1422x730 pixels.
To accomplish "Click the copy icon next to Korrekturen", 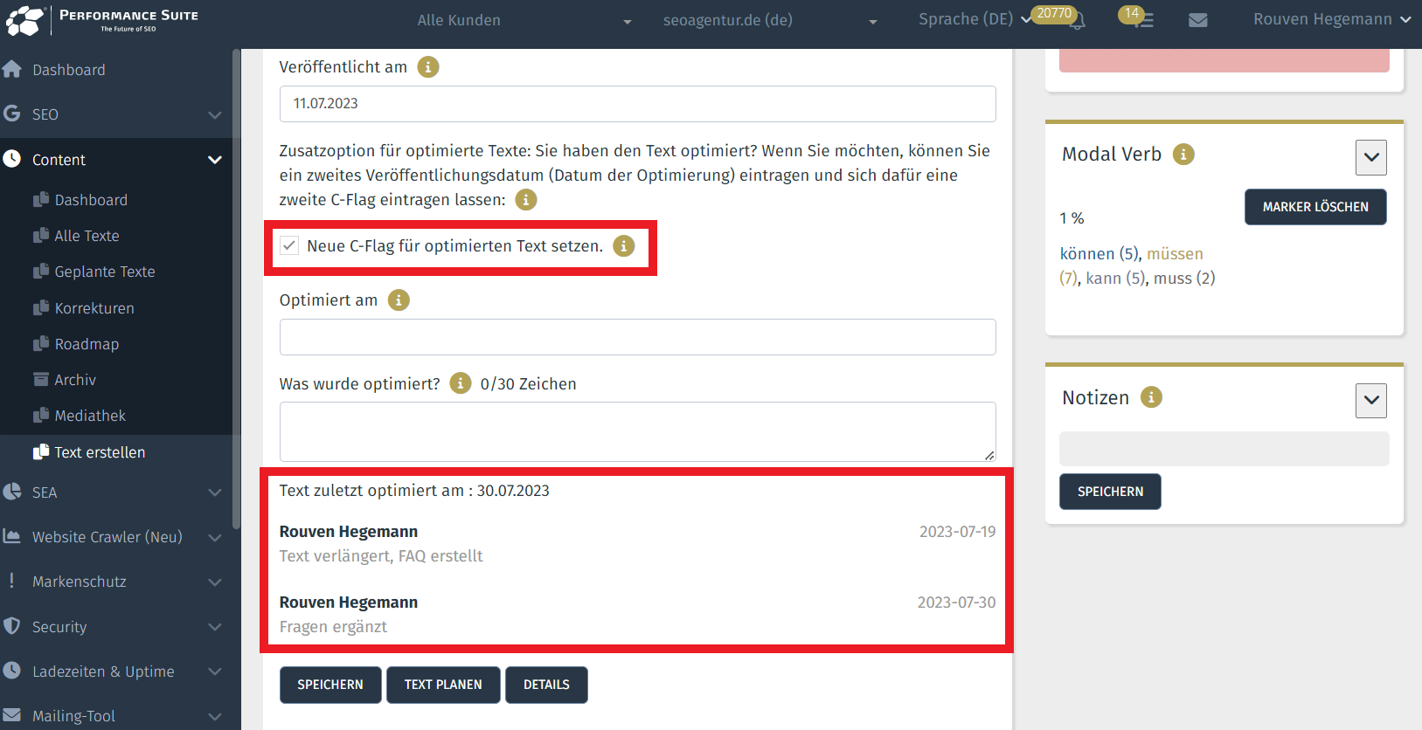I will [x=41, y=307].
